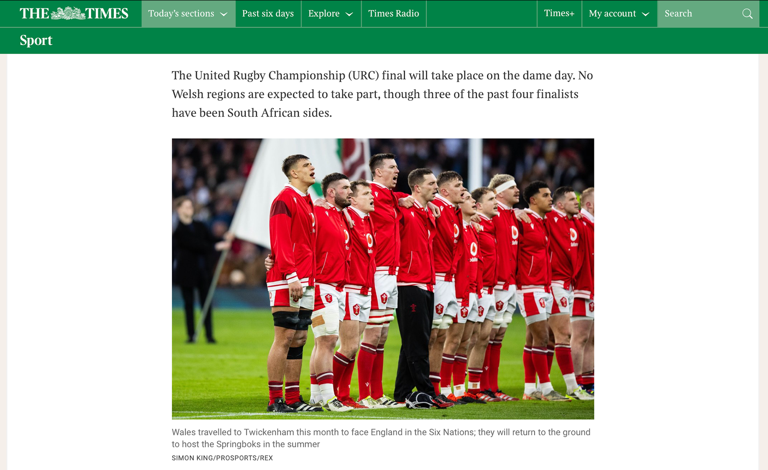768x470 pixels.
Task: Click TIMES wordmark in the header
Action: click(107, 14)
